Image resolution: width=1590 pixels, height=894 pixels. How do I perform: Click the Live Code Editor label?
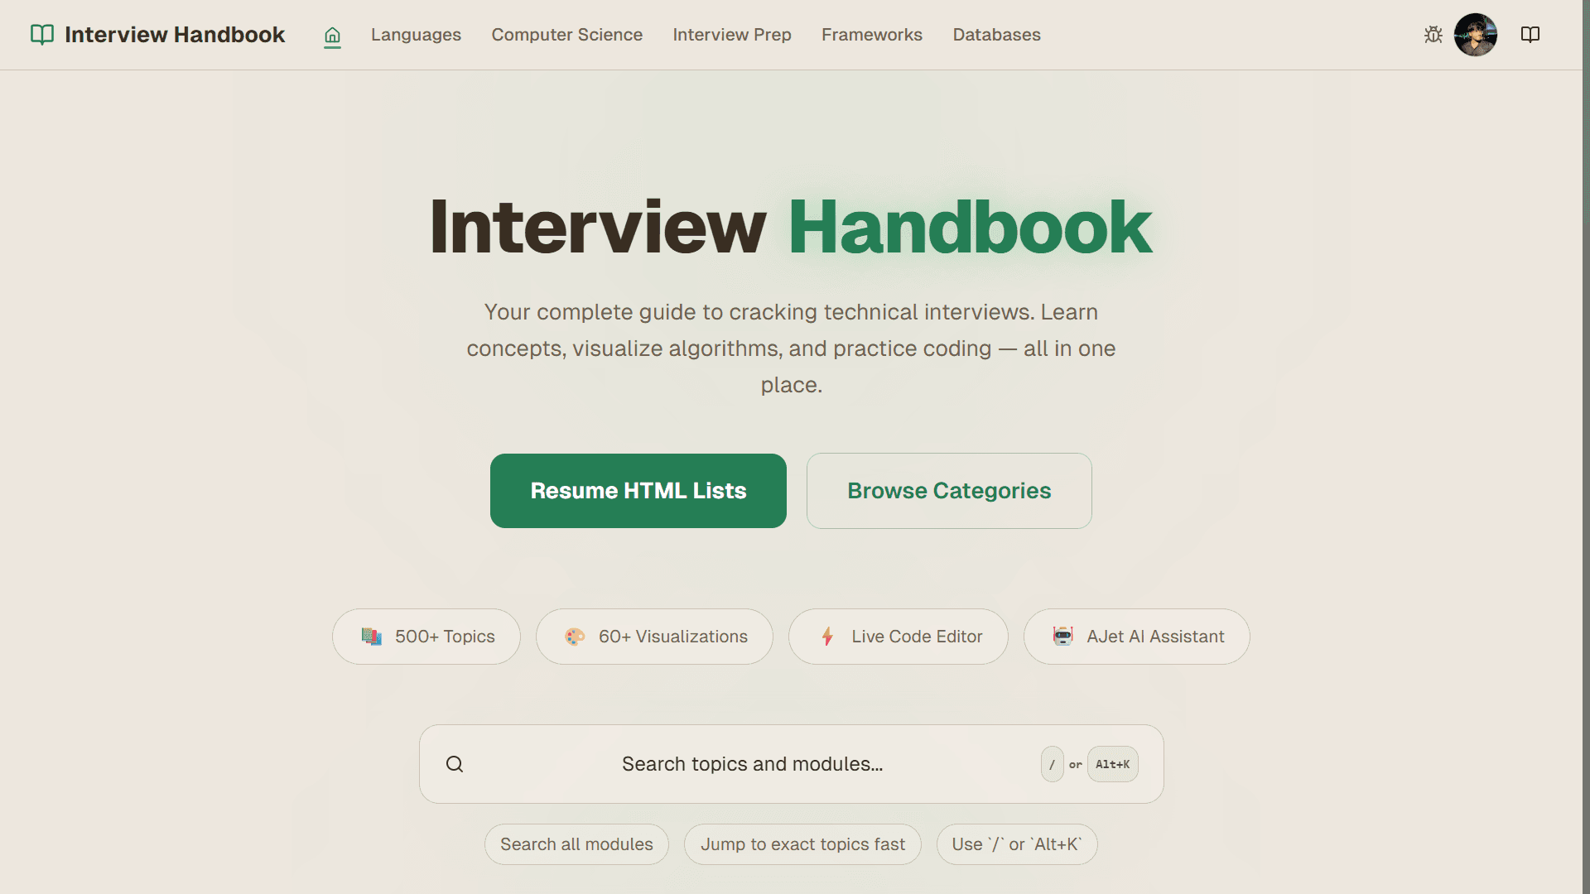pyautogui.click(x=917, y=637)
